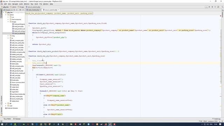Open the Tools menu
Image resolution: width=224 pixels, height=126 pixels.
click(36, 4)
